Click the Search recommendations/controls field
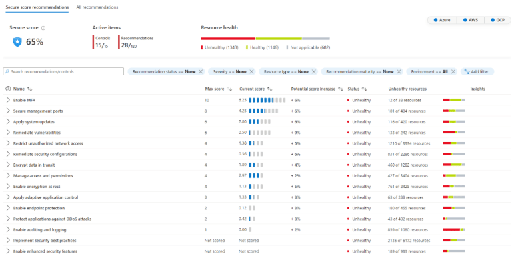This screenshot has width=512, height=256. (63, 71)
